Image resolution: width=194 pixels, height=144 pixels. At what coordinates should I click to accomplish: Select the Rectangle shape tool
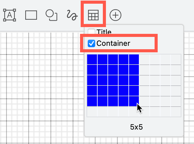31,15
